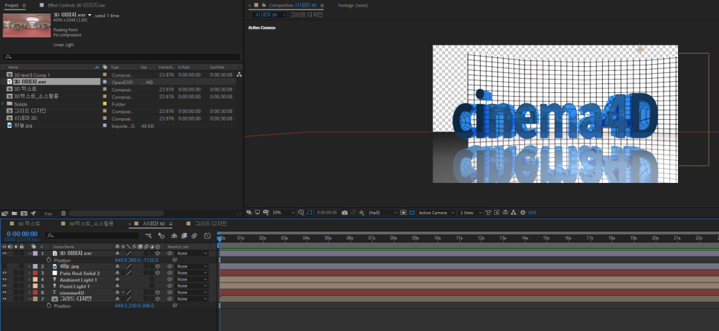Hide the 그리드 디자인 layer
Screen dimensions: 719x331
[4, 298]
